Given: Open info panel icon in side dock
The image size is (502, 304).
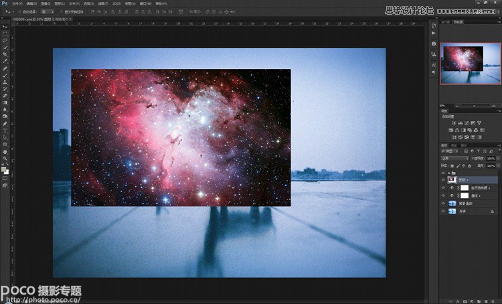Looking at the screenshot, I should click(434, 44).
